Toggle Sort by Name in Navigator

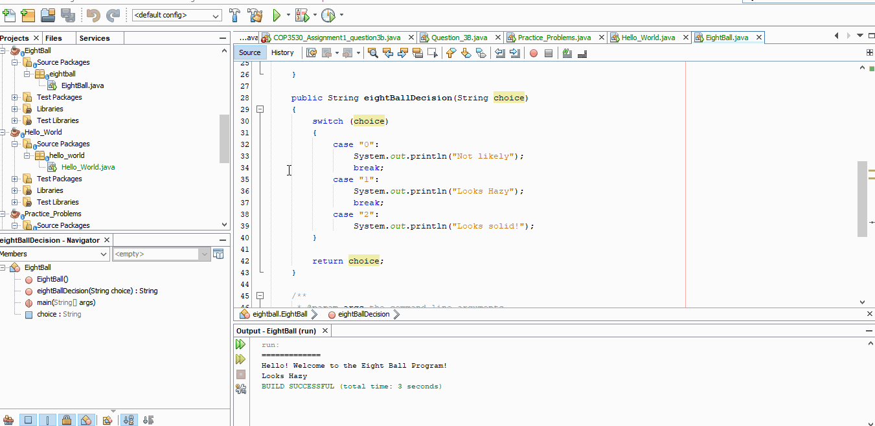point(128,420)
